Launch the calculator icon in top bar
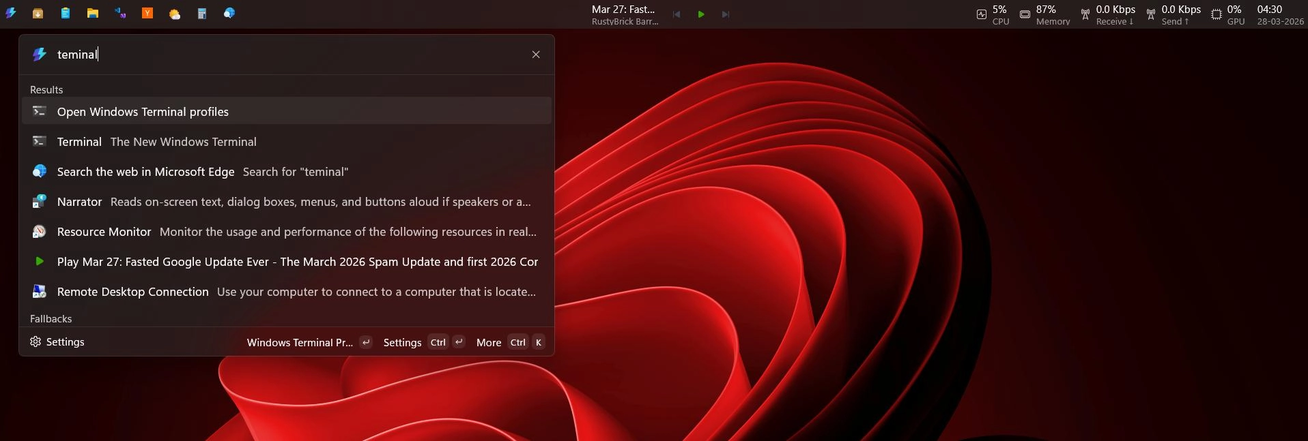The width and height of the screenshot is (1308, 441). pyautogui.click(x=202, y=14)
